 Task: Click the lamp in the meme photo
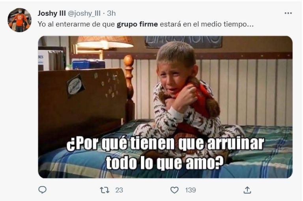point(104,43)
